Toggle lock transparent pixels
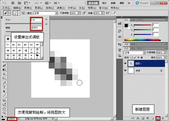The height and width of the screenshot is (121, 169). (132, 58)
